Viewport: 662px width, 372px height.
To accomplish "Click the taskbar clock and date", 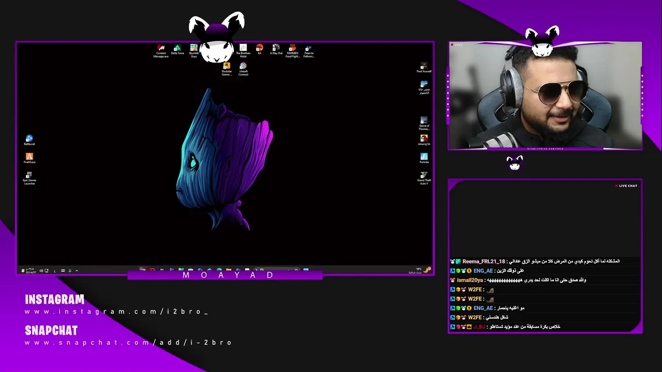I will pyautogui.click(x=31, y=270).
